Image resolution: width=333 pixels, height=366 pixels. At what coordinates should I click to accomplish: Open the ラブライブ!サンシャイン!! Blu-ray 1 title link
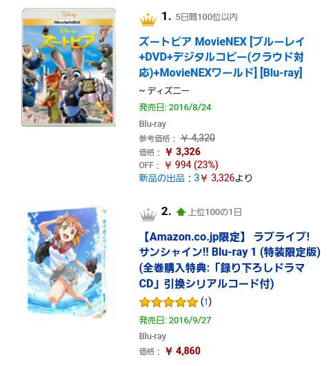tap(230, 261)
